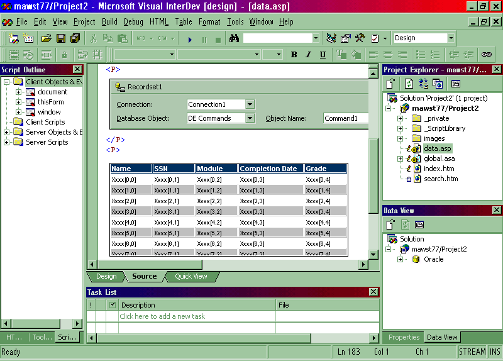Click the Save icon in the toolbar
This screenshot has width=503, height=361.
60,38
